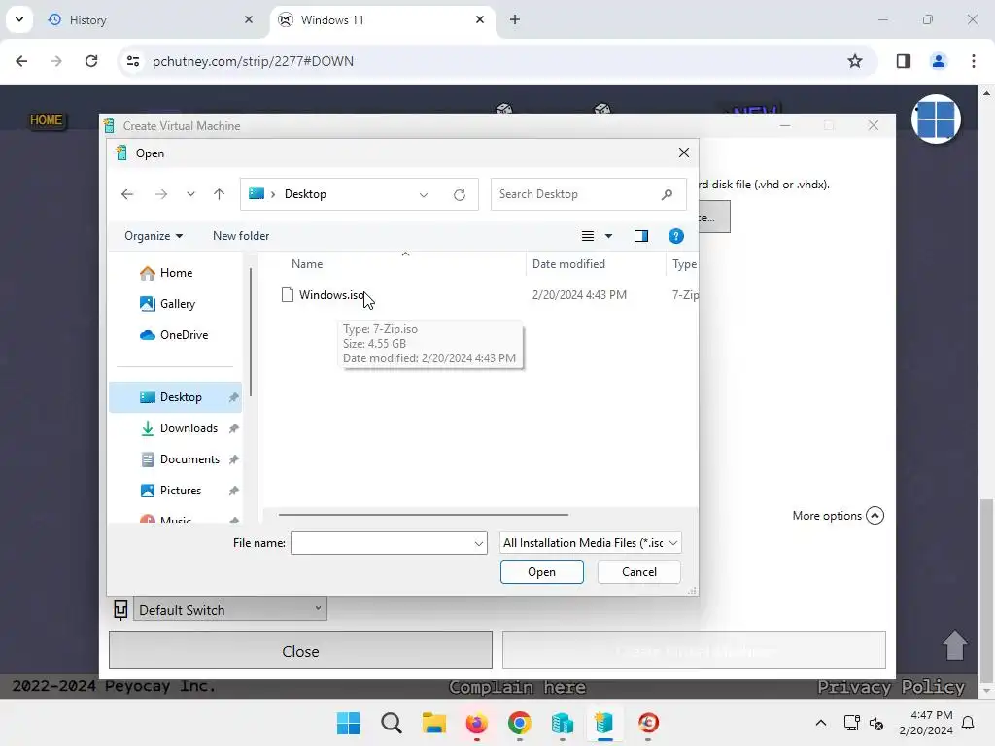Close the History tab
The width and height of the screenshot is (995, 746).
pos(249,19)
